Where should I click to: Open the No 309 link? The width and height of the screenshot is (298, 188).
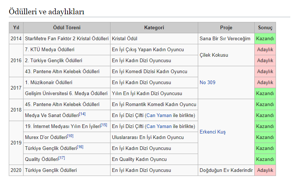207,82
